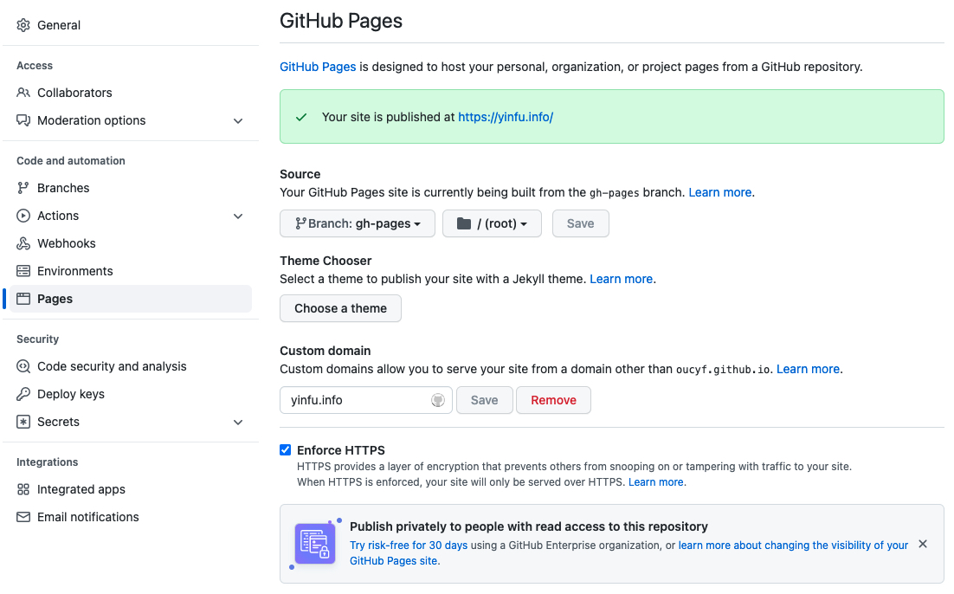Click the Branches git-branch icon
Screen dimensions: 954x594
[x=23, y=188]
